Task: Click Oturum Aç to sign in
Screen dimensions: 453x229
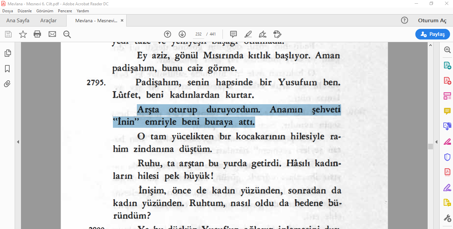Action: tap(432, 21)
